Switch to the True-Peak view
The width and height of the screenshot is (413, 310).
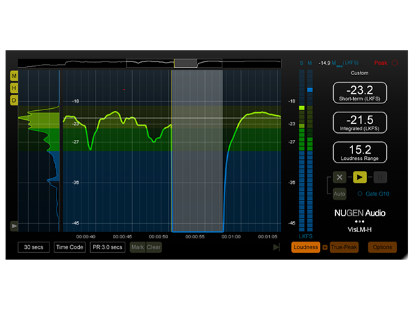(x=344, y=247)
